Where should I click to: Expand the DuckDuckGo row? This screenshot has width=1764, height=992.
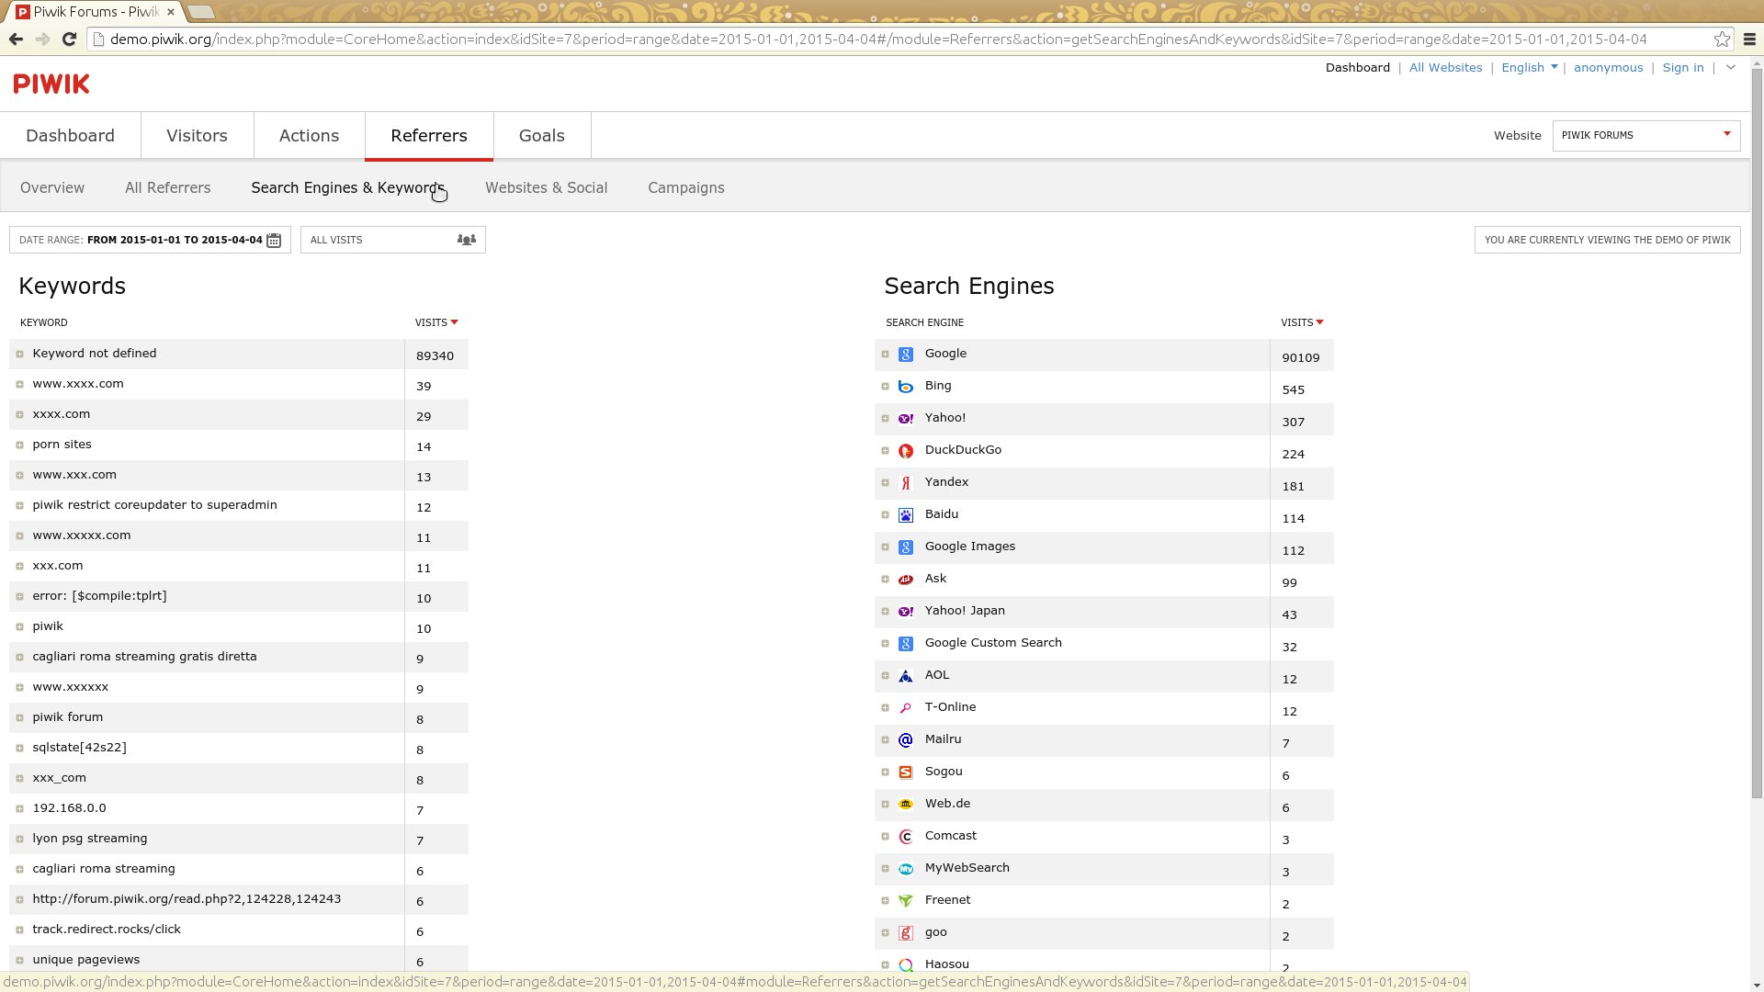885,451
